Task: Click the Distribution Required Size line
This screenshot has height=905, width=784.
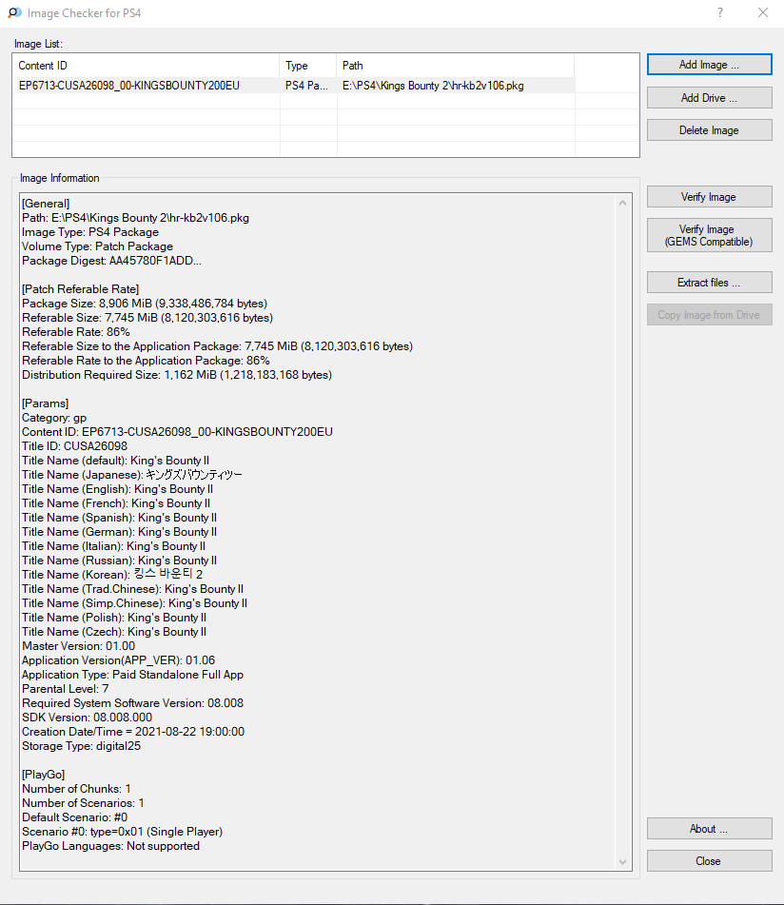Action: pos(177,375)
